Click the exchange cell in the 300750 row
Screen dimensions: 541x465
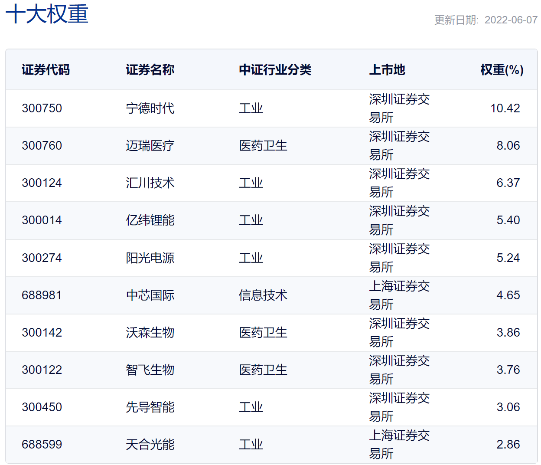tap(399, 108)
